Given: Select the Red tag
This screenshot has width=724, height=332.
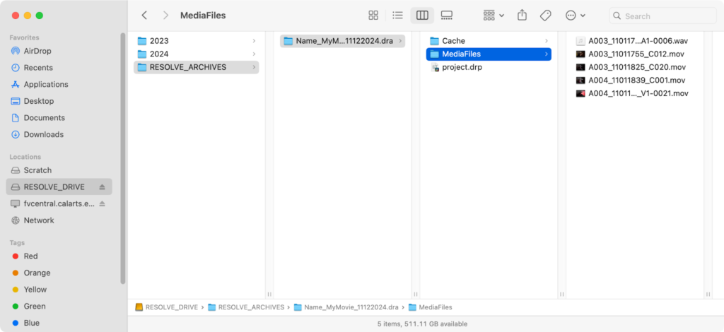Looking at the screenshot, I should coord(30,256).
